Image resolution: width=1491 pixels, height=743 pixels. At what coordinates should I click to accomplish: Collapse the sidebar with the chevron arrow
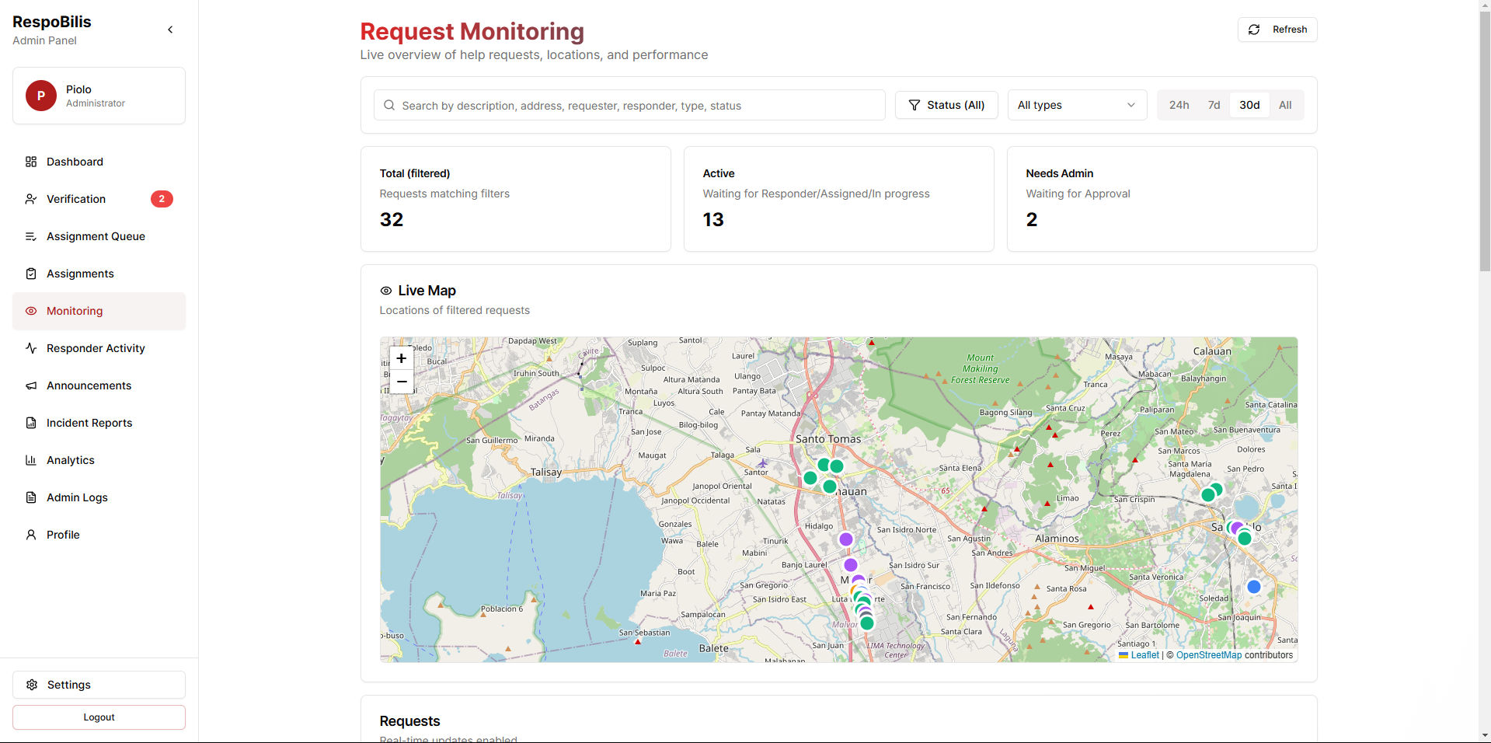(x=170, y=30)
